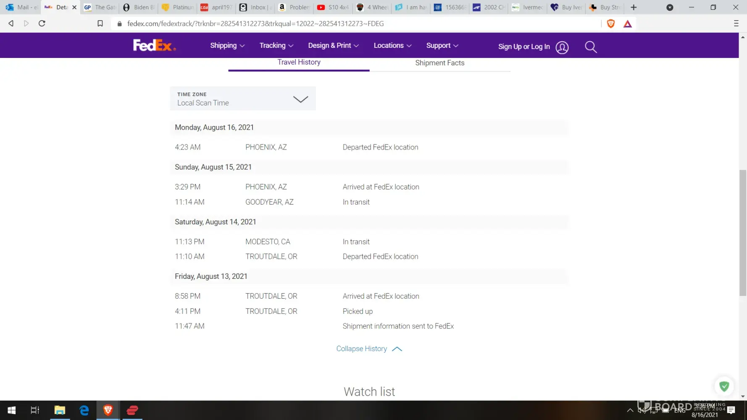Switch to the Buy Iver browser tab

(566, 7)
